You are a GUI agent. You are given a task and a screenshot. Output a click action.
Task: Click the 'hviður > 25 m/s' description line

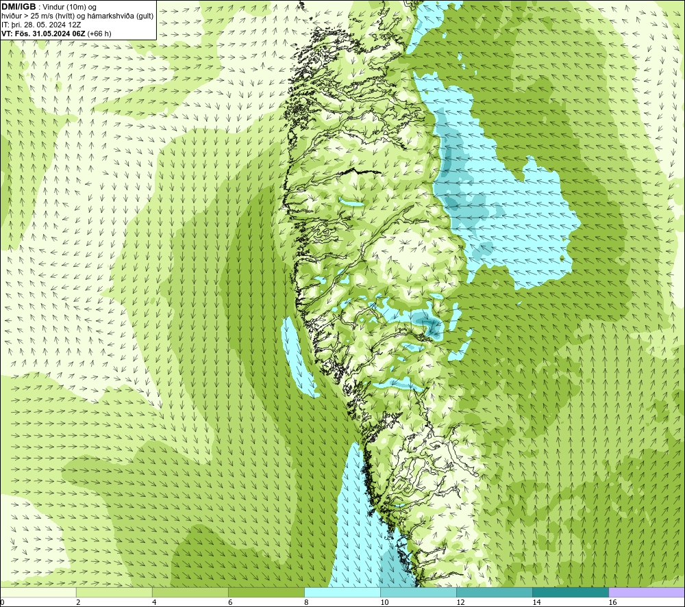point(78,16)
